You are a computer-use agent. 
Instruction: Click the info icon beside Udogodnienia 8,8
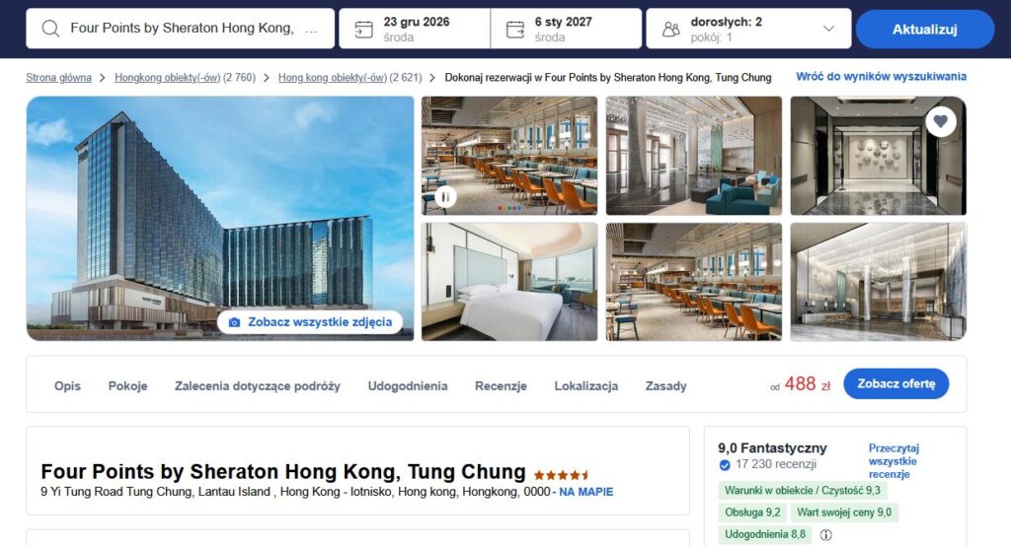point(825,534)
